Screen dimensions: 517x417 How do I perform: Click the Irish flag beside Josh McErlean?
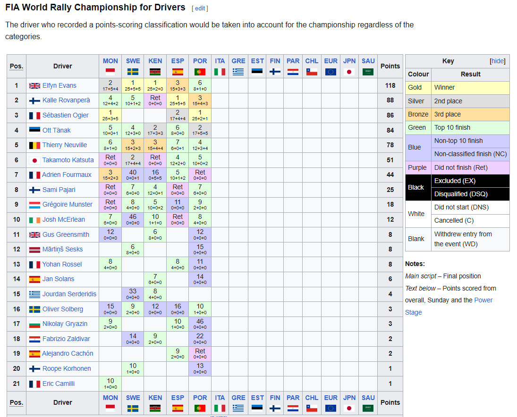click(34, 220)
